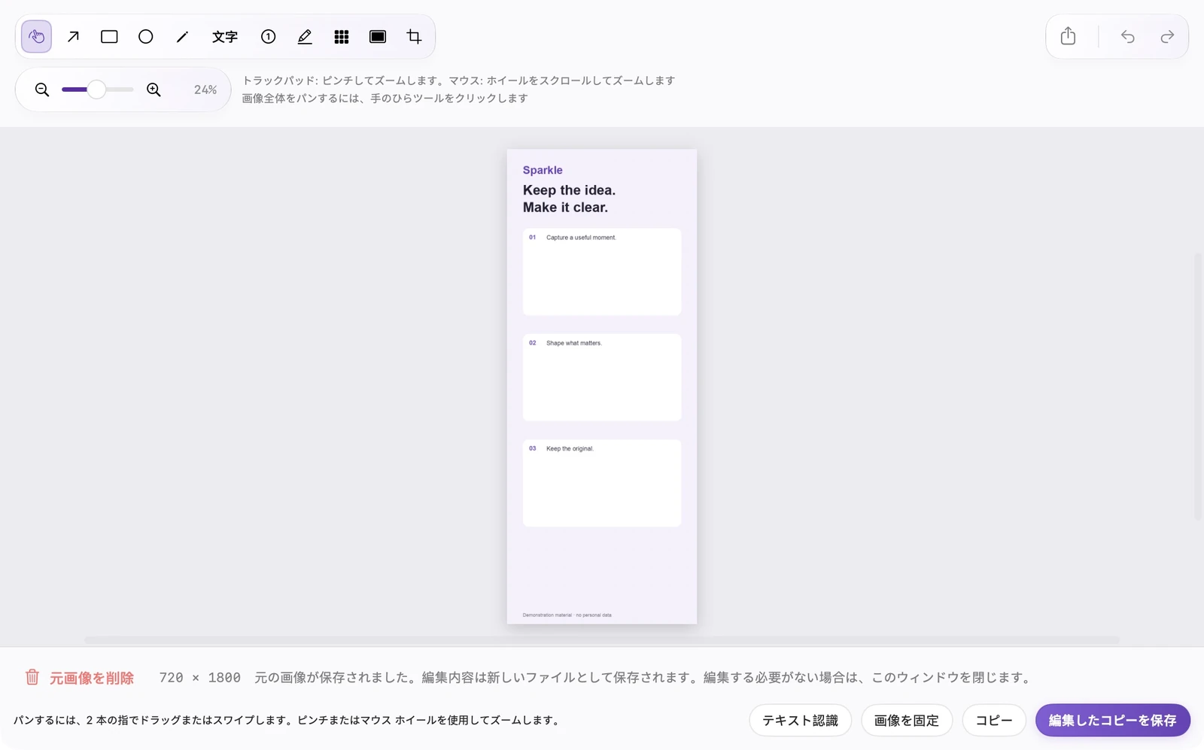This screenshot has height=750, width=1204.
Task: Click the horizontal scrollbar under the canvas
Action: 602,640
